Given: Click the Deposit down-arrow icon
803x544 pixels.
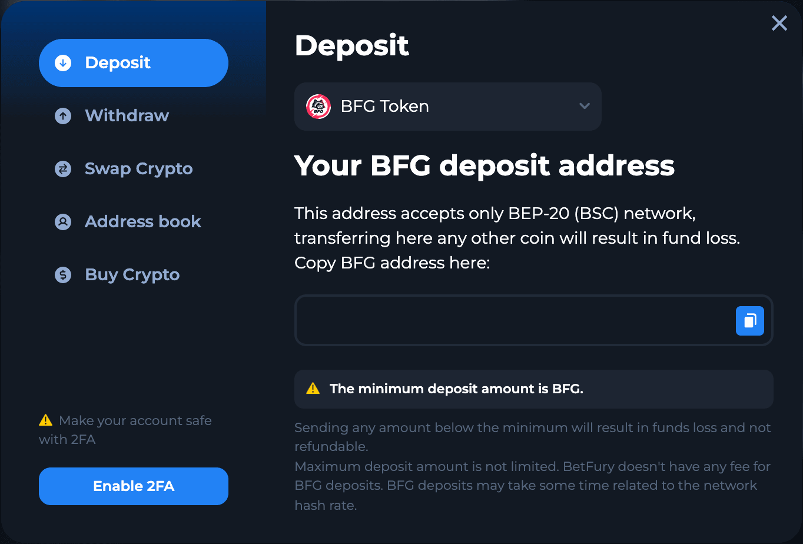Looking at the screenshot, I should click(63, 63).
